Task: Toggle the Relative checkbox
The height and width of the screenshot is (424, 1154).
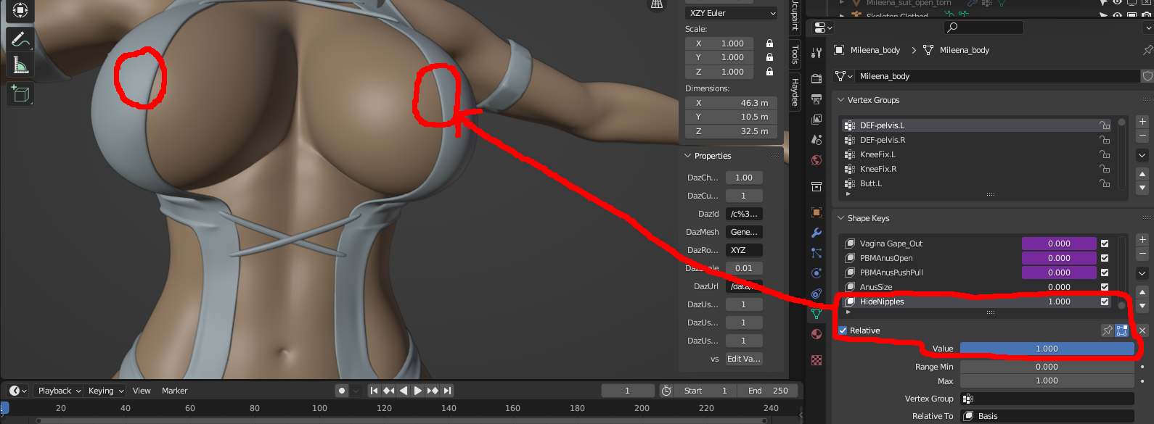Action: point(843,331)
